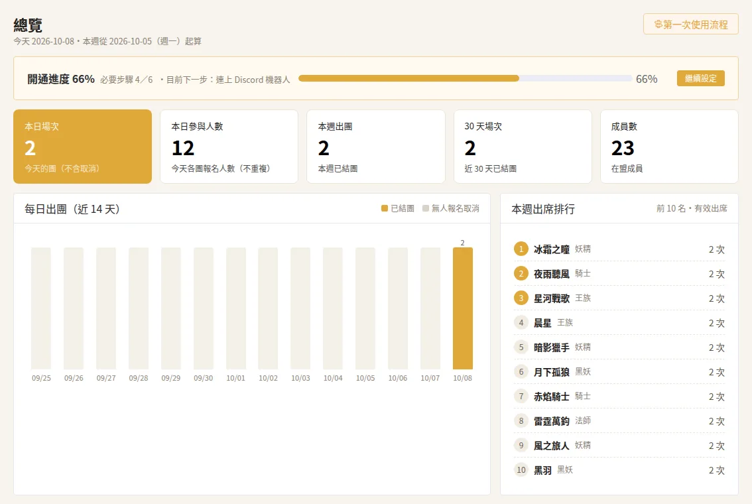Select the 本日場次 stat card
The width and height of the screenshot is (752, 504).
click(82, 147)
